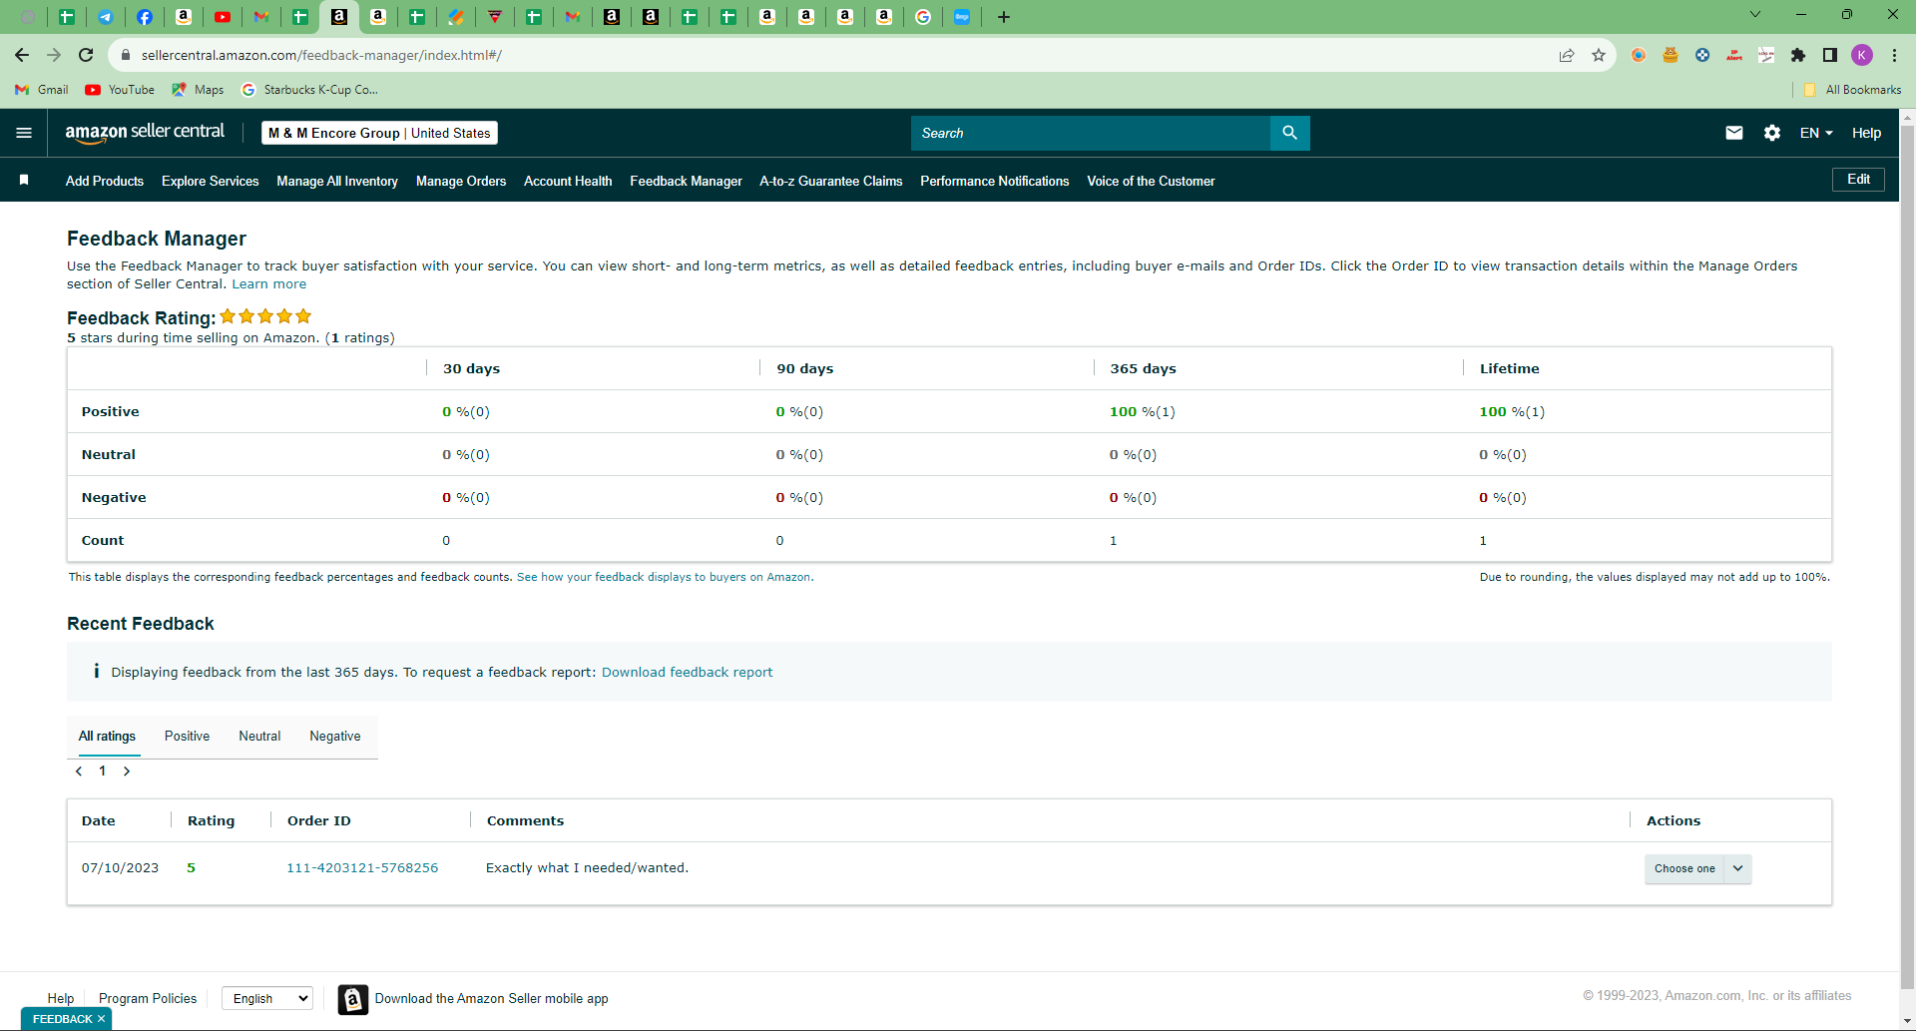The height and width of the screenshot is (1031, 1916).
Task: Open Chrome three-dot menu
Action: [1894, 55]
